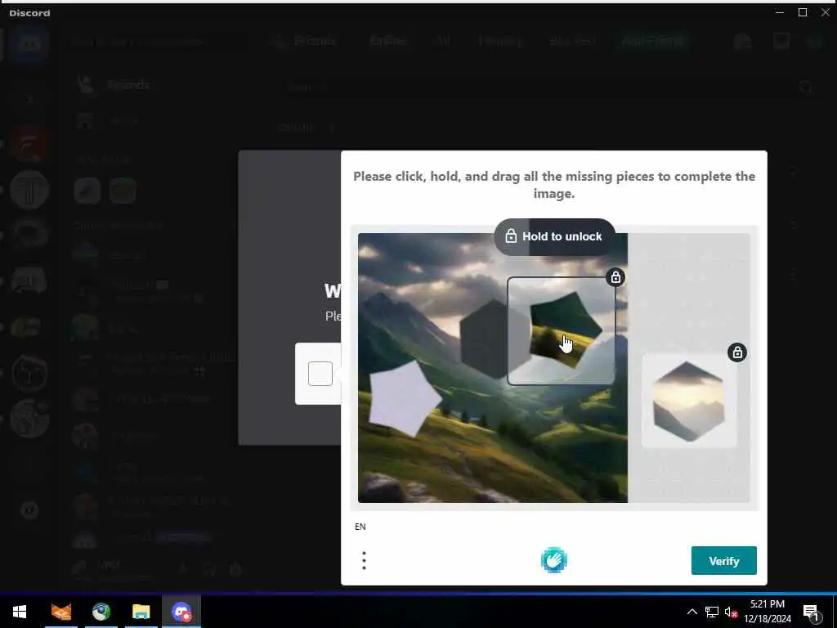837x628 pixels.
Task: Click the Hold to unlock pill
Action: coord(555,236)
